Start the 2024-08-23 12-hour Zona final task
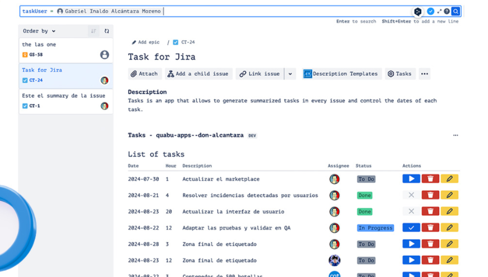The width and height of the screenshot is (488, 277). (x=411, y=260)
